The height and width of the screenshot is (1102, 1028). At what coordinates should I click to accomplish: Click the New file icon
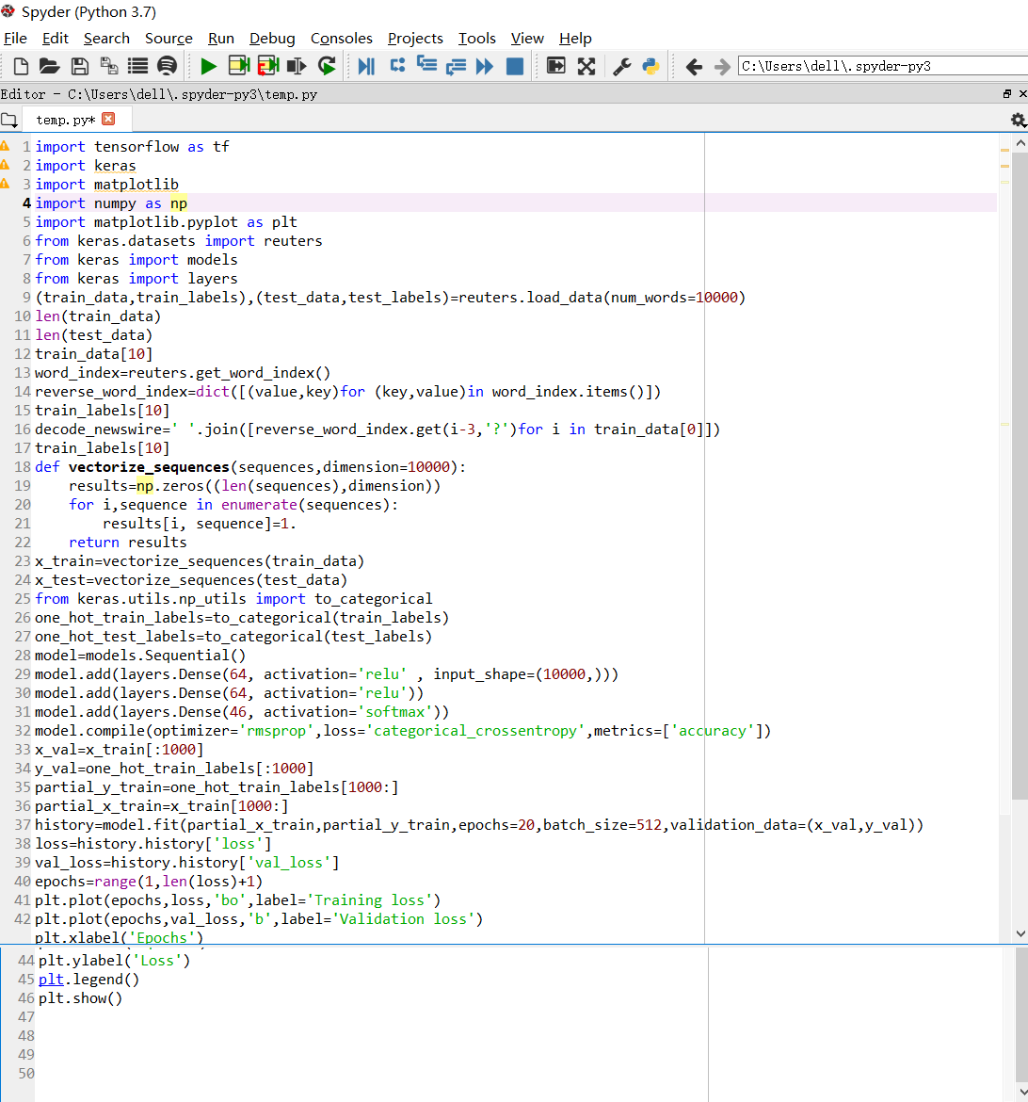point(21,66)
